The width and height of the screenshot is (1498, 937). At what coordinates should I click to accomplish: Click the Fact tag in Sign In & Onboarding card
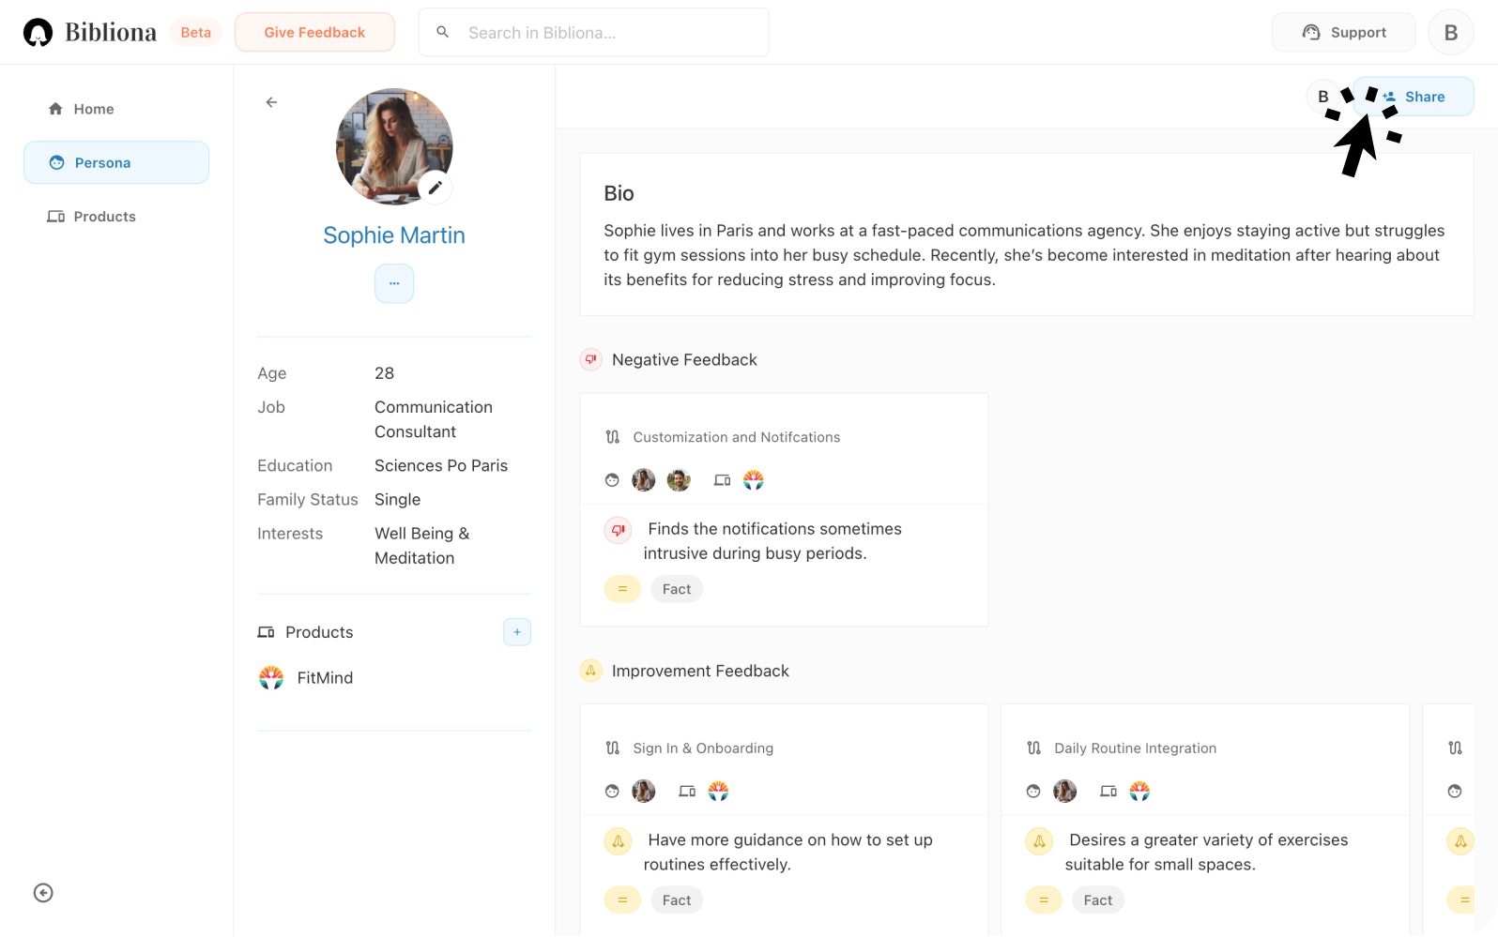tap(677, 900)
